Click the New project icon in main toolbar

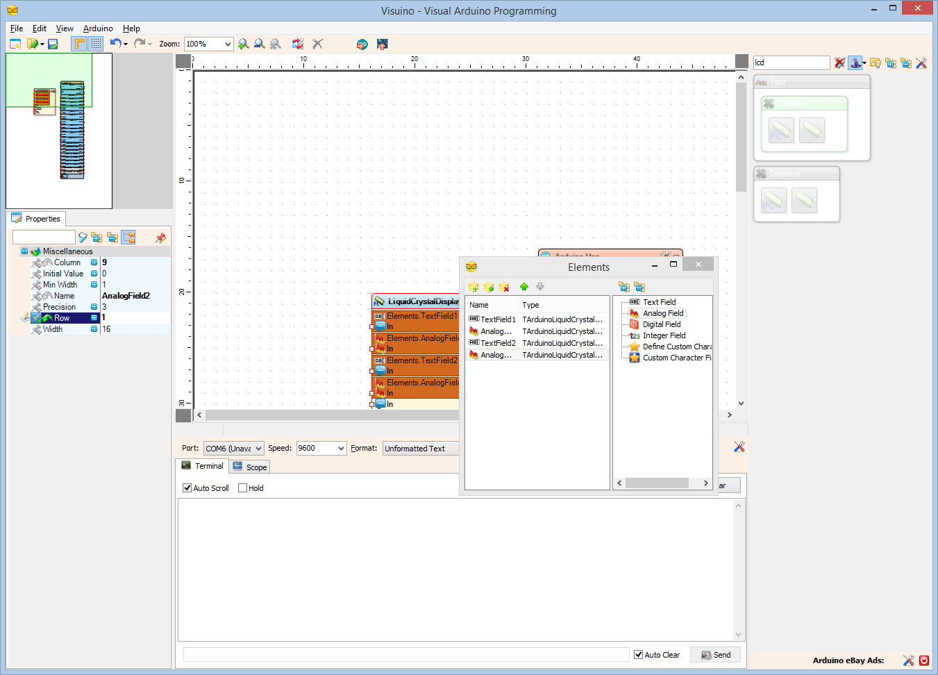(x=15, y=44)
